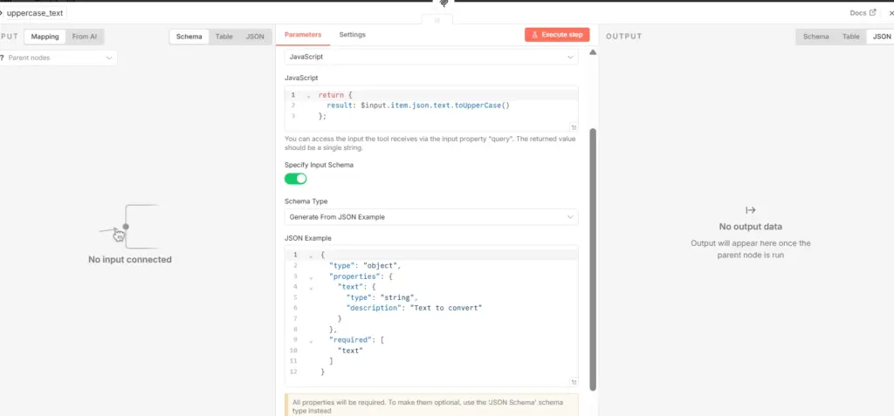The height and width of the screenshot is (416, 894).
Task: Click the "type": "object" line
Action: point(365,265)
